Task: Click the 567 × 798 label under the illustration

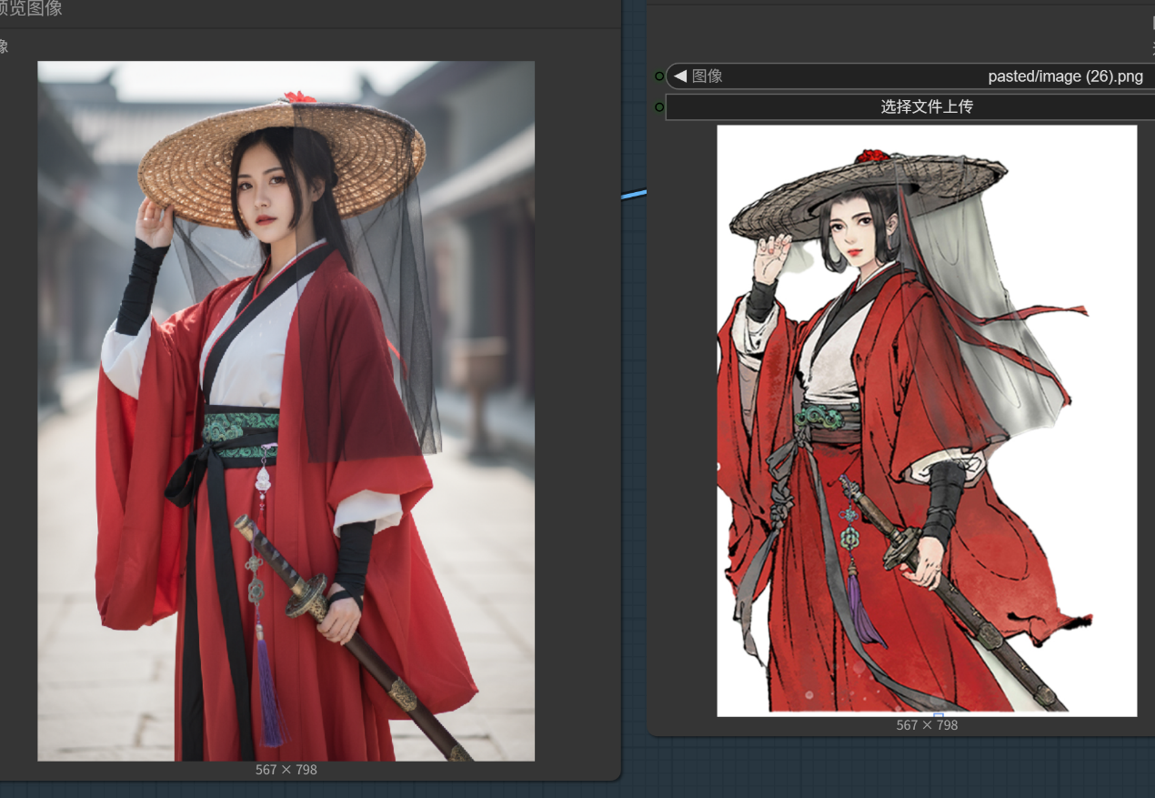Action: coord(926,725)
